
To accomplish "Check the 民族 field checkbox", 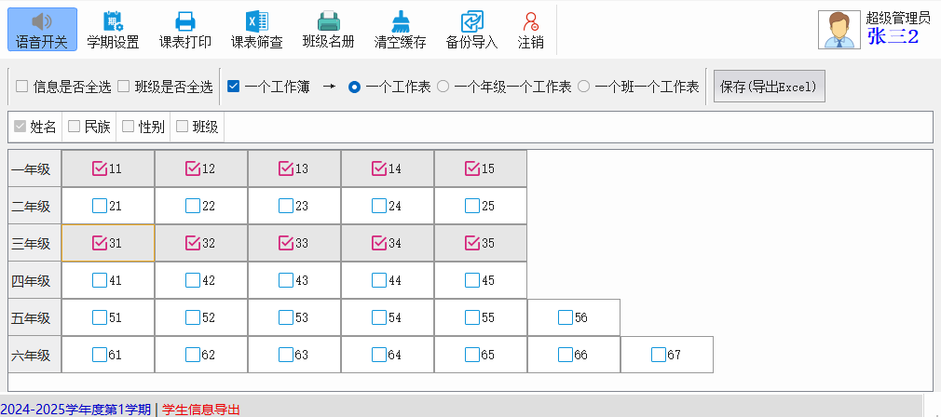I will click(x=75, y=127).
